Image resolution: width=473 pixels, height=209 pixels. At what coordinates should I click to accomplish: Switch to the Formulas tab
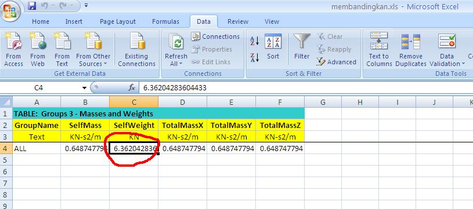point(165,21)
